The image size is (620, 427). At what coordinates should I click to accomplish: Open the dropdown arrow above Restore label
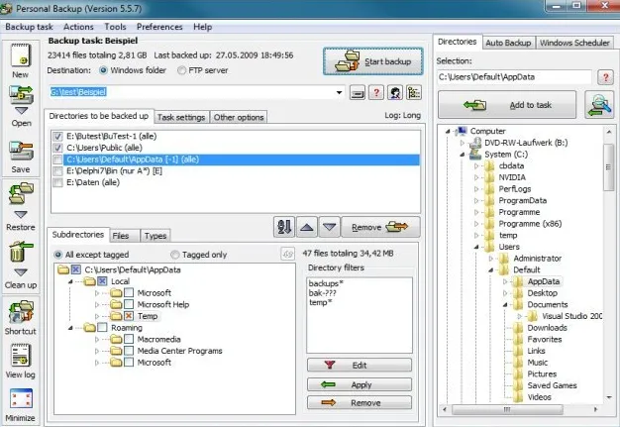[x=21, y=215]
